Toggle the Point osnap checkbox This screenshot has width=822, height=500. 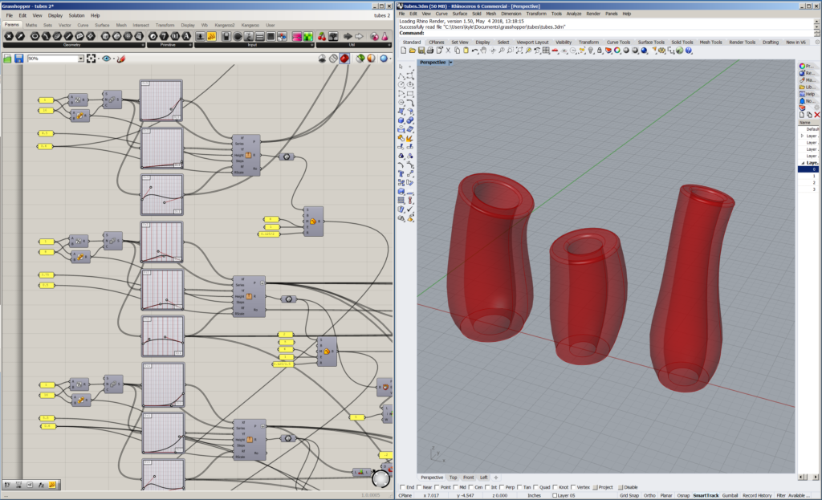coord(437,487)
